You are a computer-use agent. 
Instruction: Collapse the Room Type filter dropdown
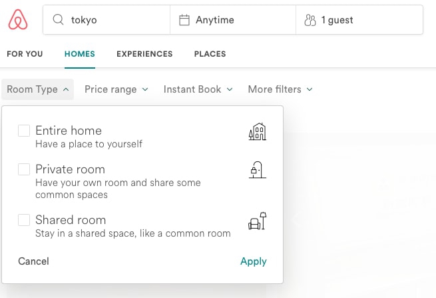[37, 89]
